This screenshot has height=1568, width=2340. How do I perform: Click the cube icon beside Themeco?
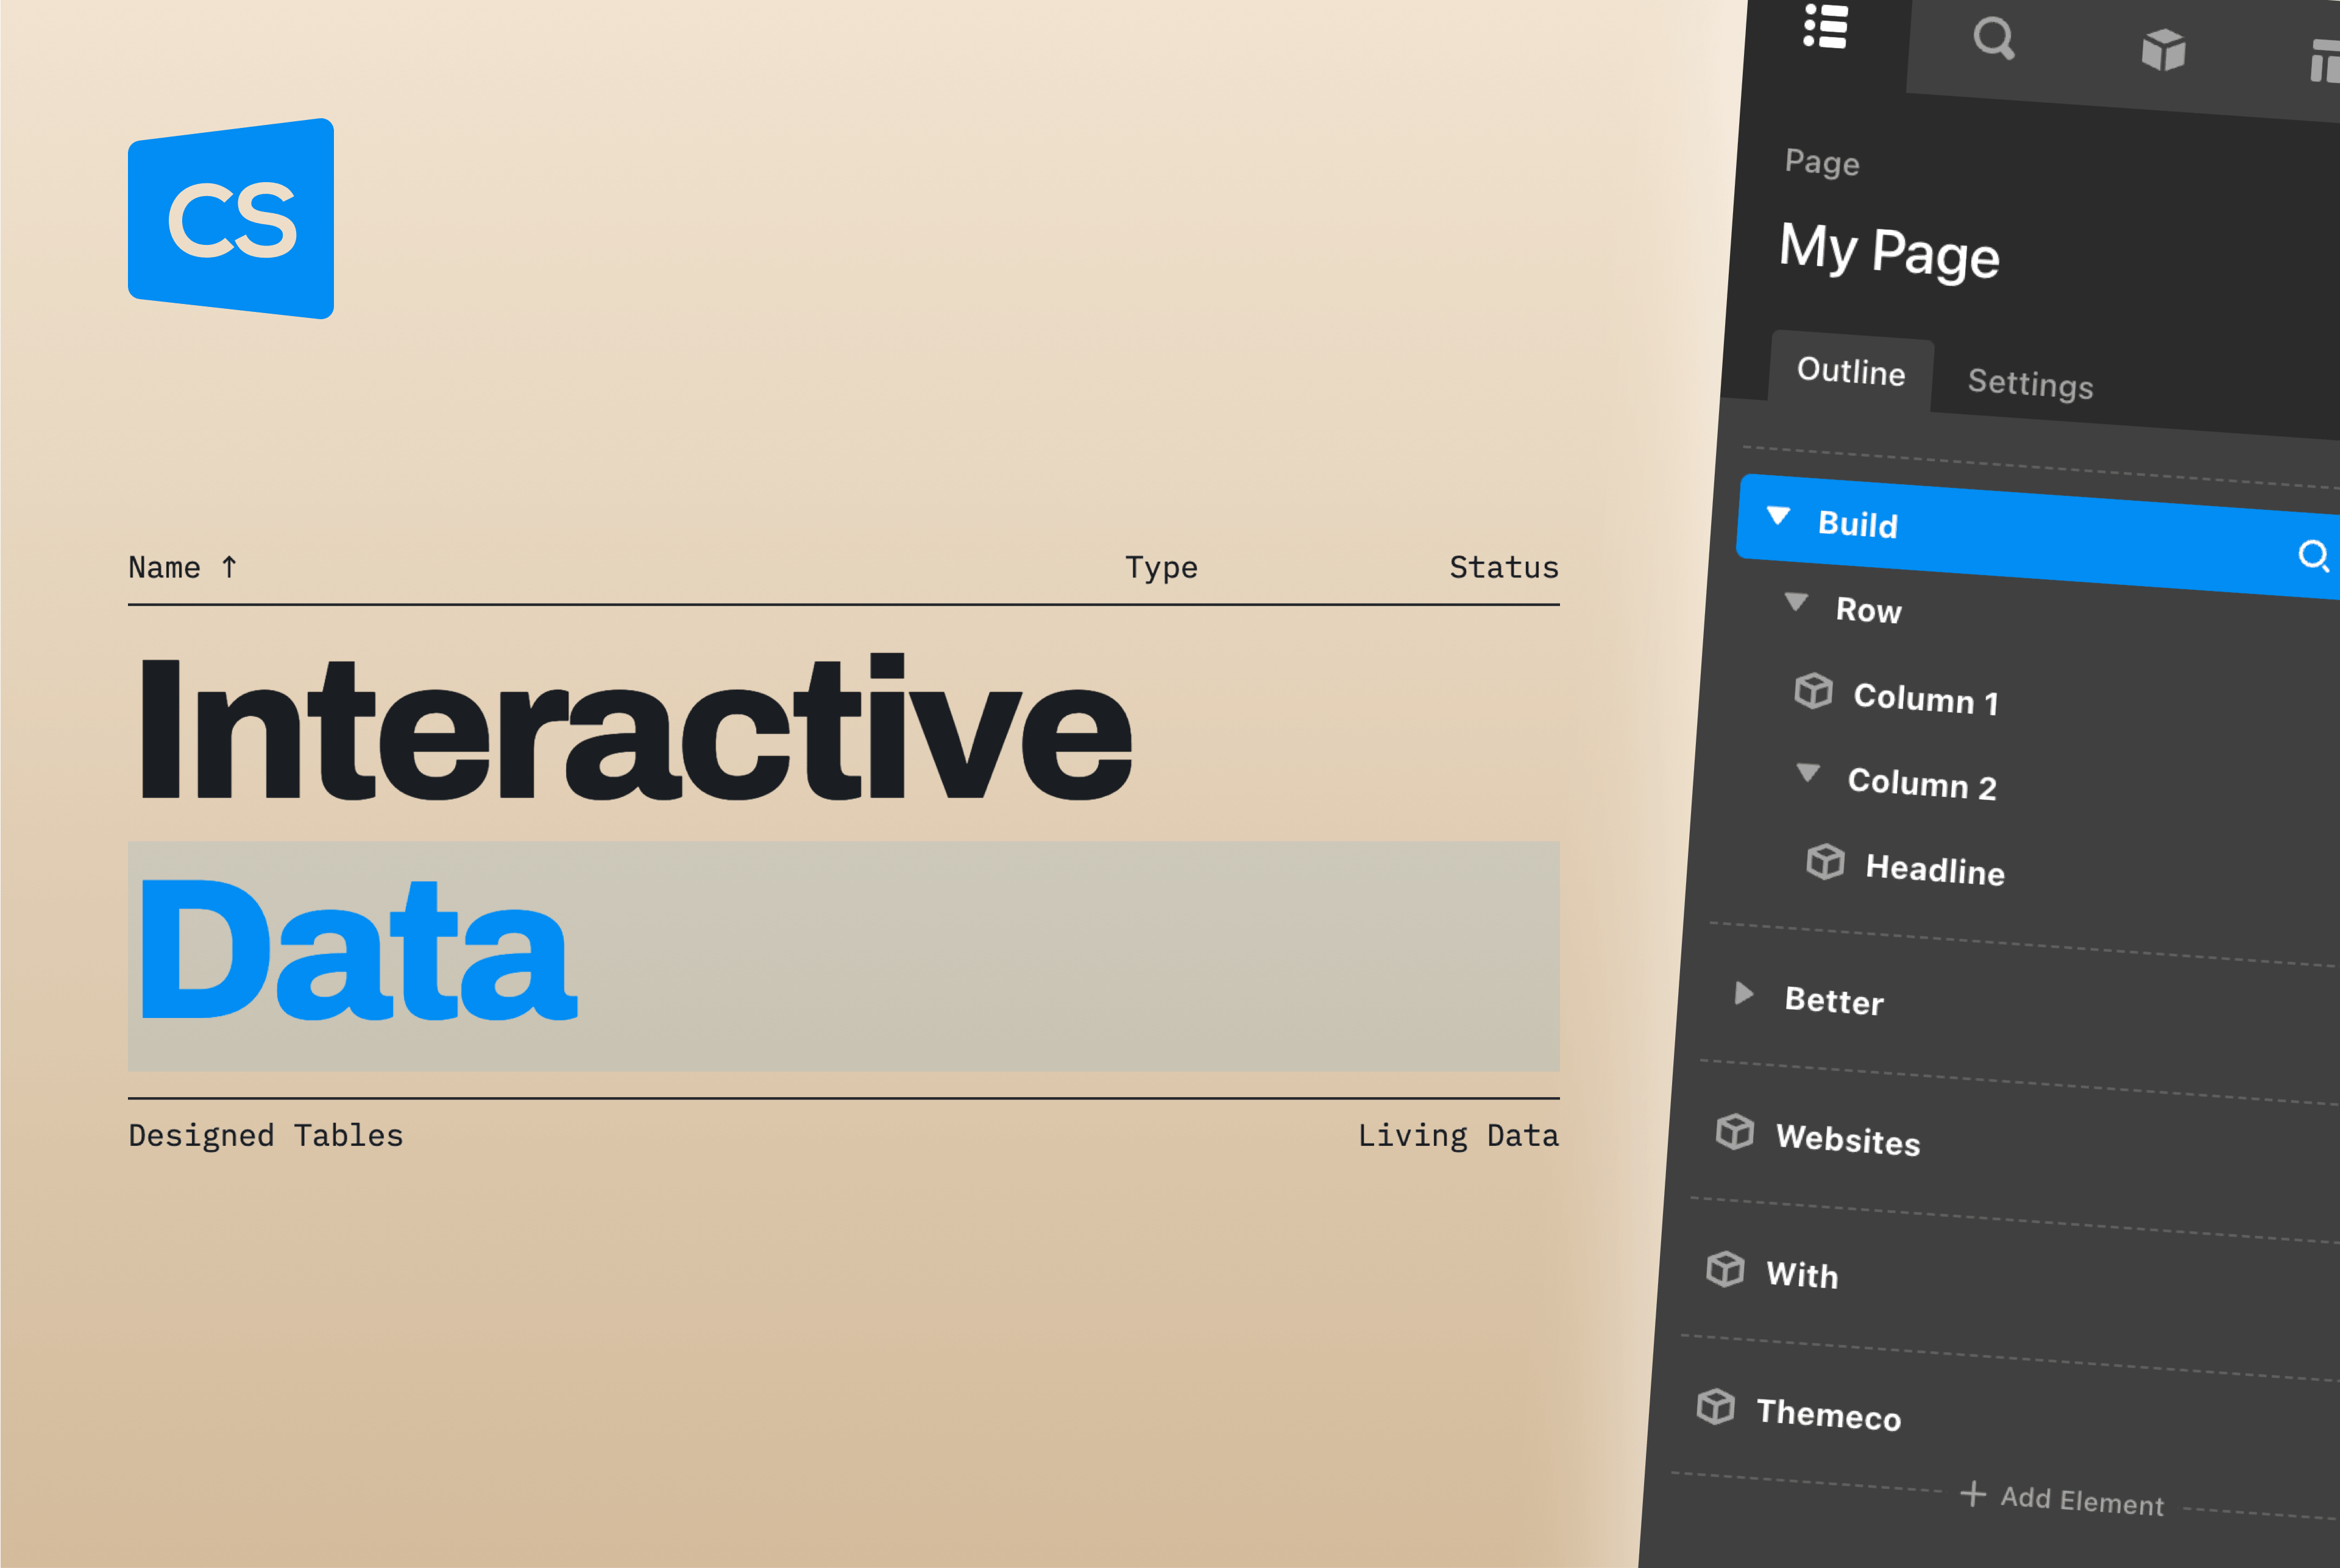[1716, 1406]
